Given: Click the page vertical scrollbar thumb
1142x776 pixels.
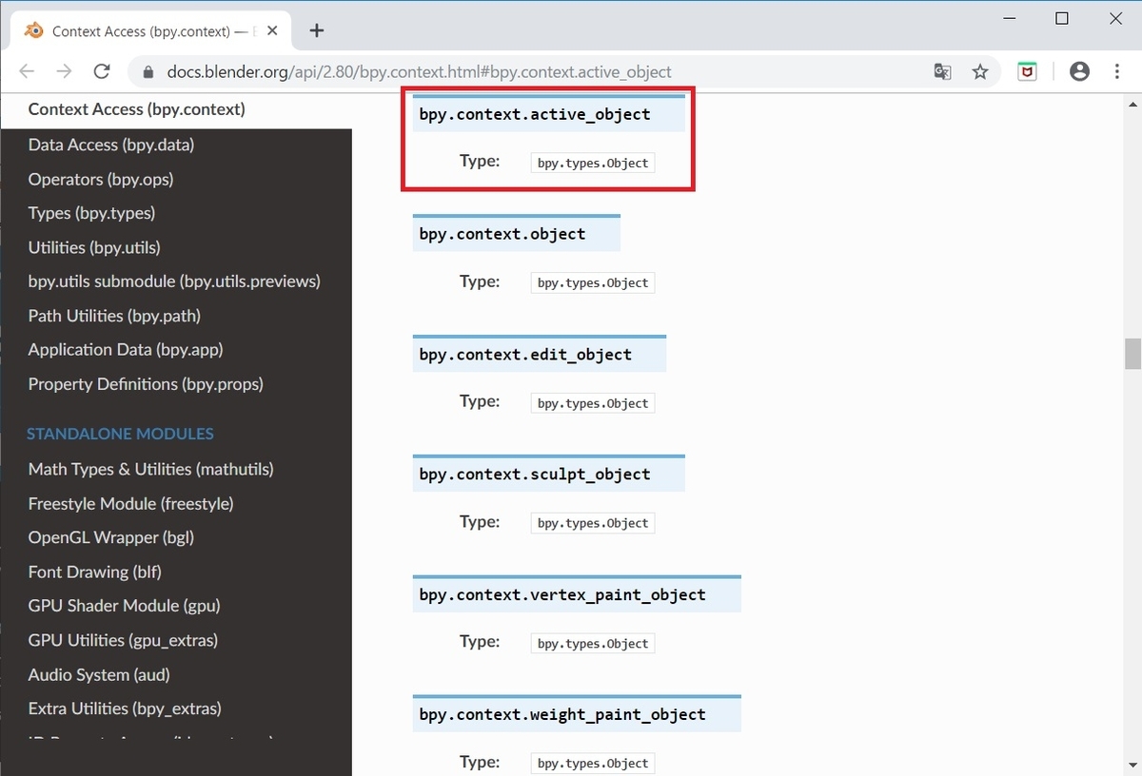Looking at the screenshot, I should tap(1132, 354).
